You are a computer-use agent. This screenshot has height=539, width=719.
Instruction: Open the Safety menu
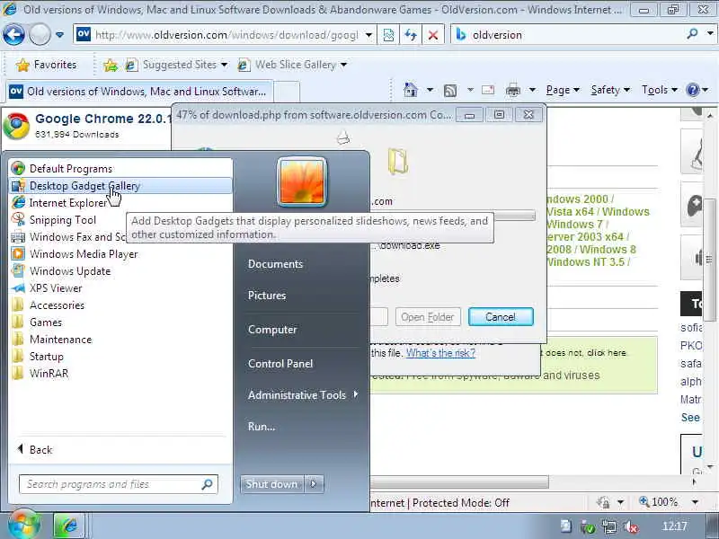(x=610, y=90)
